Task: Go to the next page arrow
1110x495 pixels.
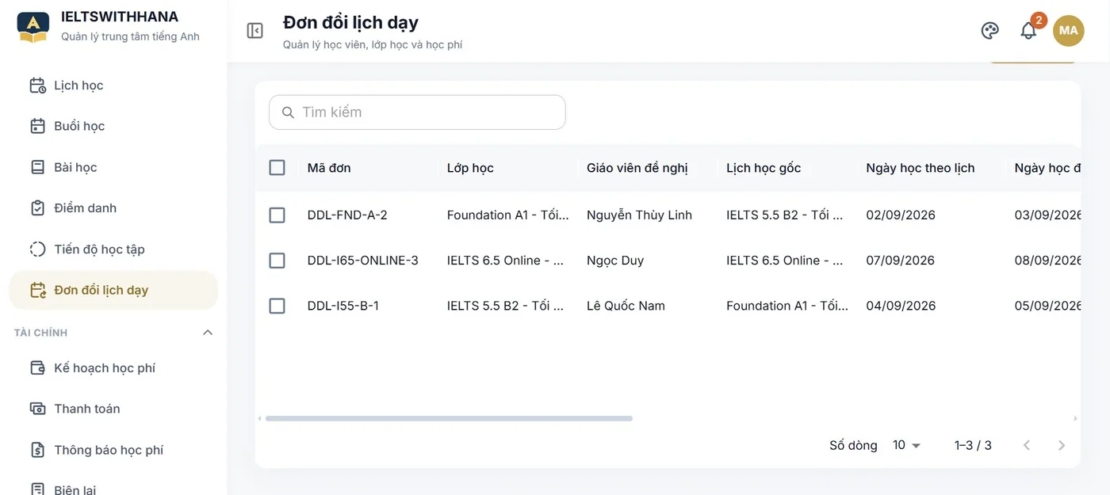Action: pos(1062,445)
